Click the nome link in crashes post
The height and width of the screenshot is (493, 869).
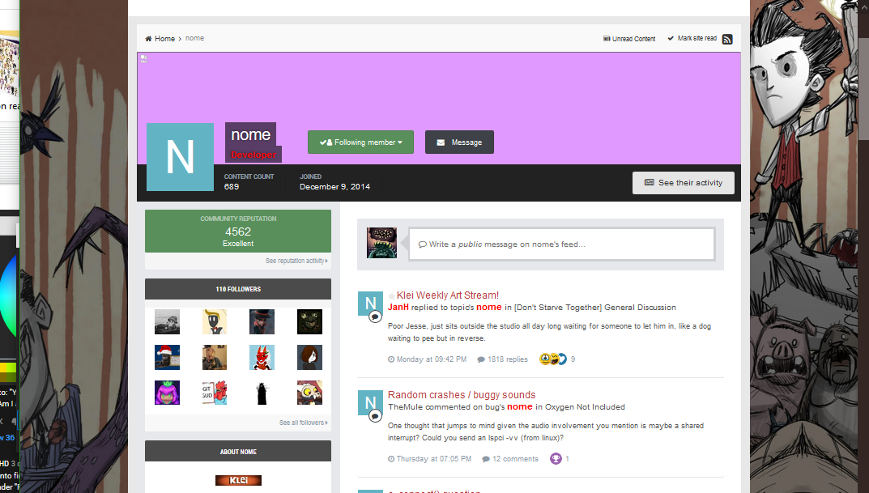[520, 407]
